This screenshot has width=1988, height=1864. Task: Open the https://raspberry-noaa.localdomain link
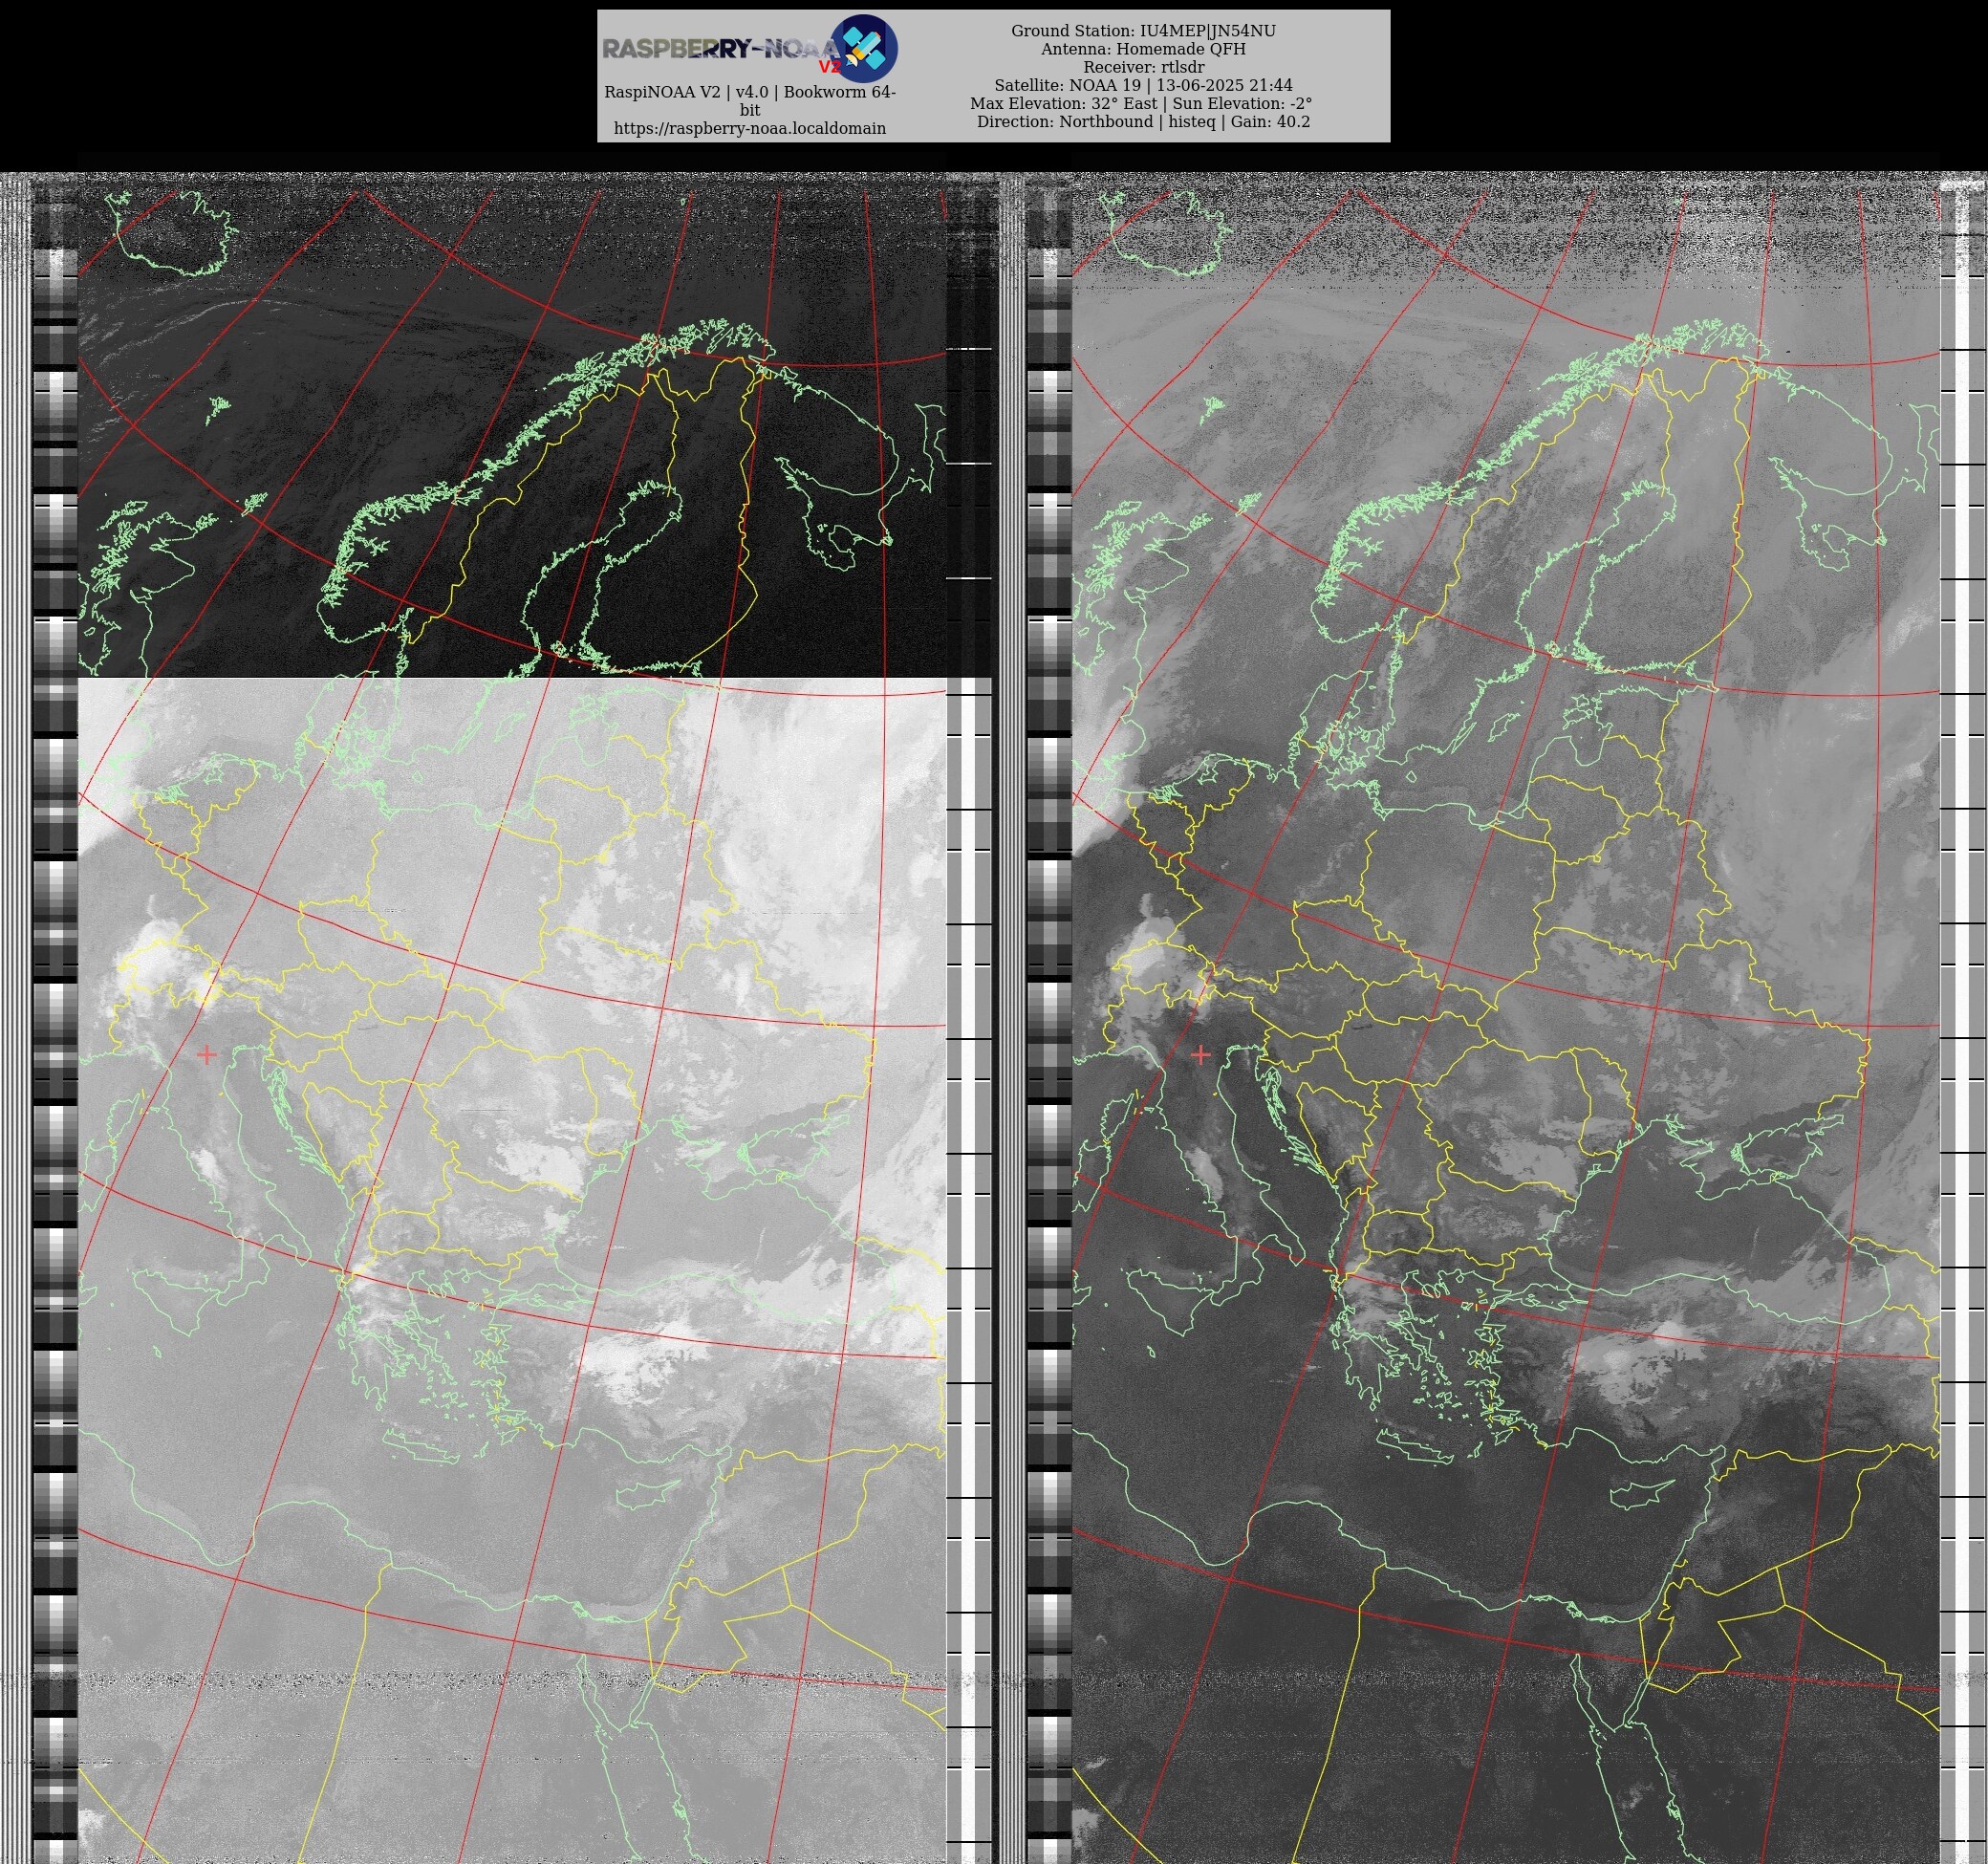(x=750, y=128)
